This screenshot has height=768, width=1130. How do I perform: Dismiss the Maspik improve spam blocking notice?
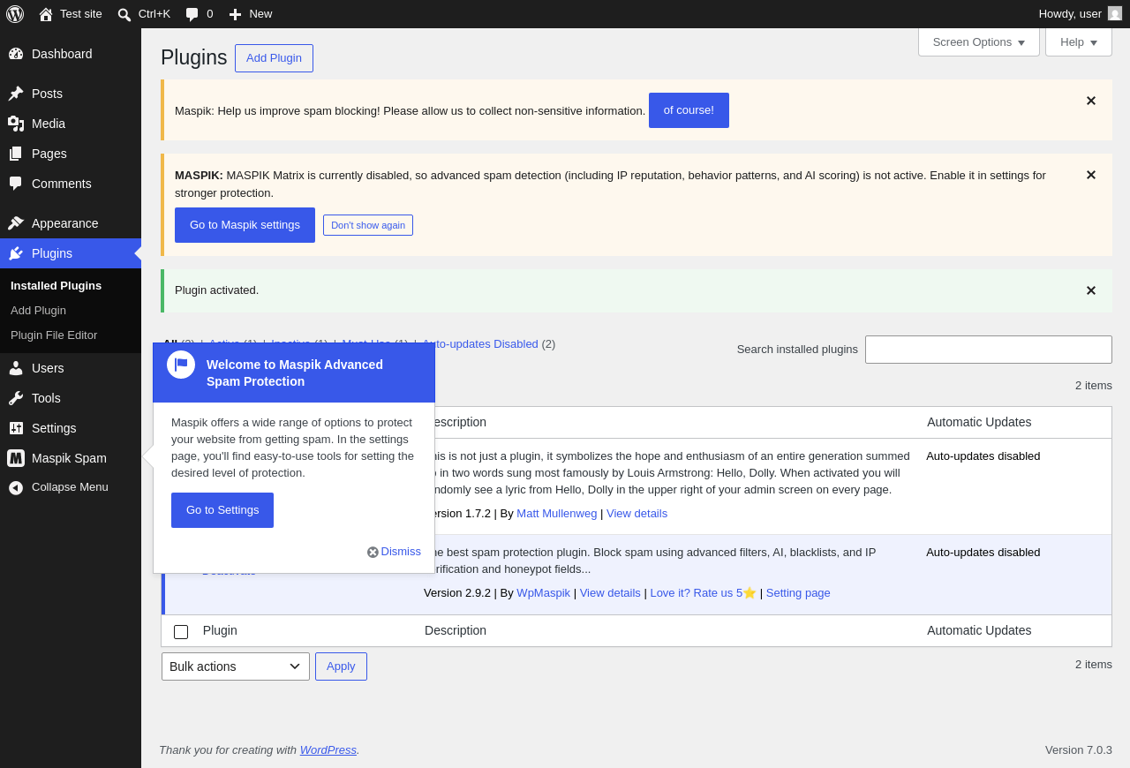pos(1091,101)
